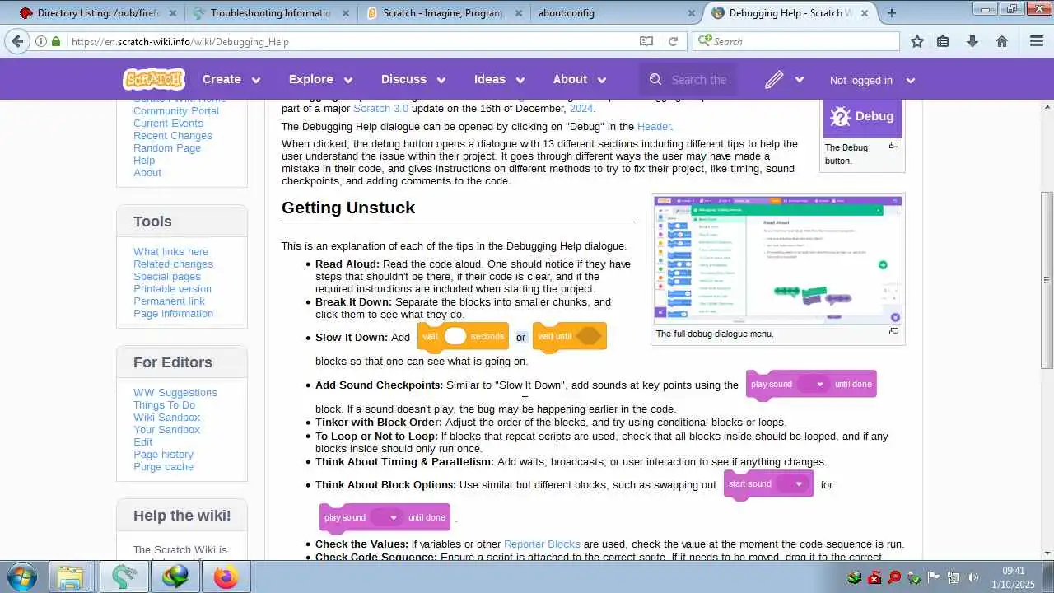Follow the Header article link
Screen dimensions: 1054x593
pos(654,127)
